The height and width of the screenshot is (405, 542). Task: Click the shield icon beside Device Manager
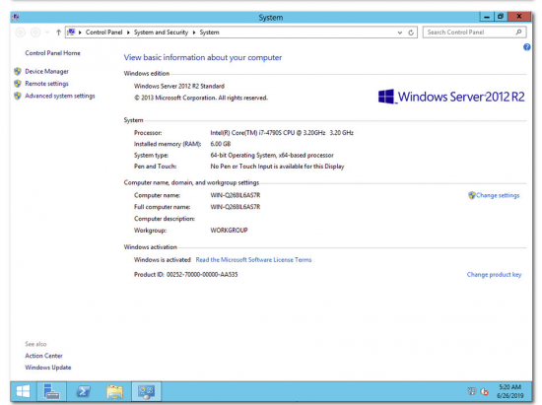(18, 72)
